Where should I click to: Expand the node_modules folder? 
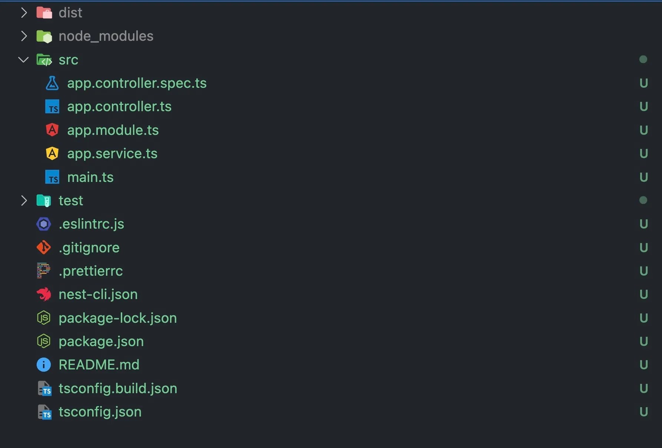24,36
